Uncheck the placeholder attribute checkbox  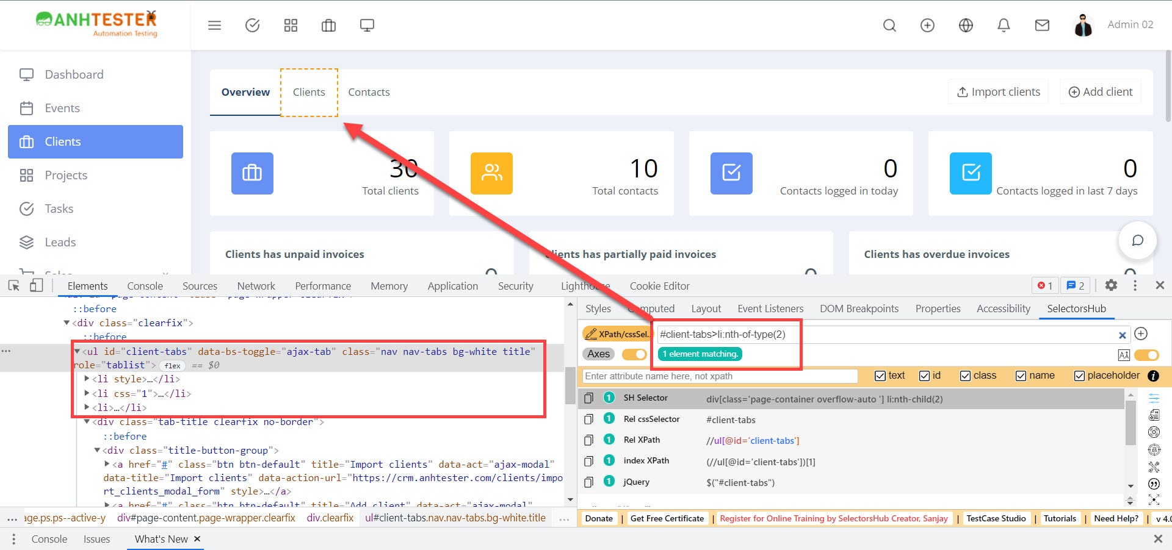[1079, 376]
